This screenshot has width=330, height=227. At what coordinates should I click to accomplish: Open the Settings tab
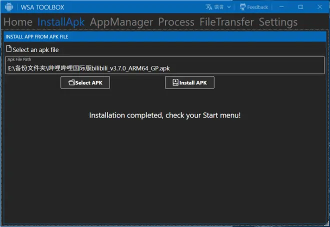pyautogui.click(x=278, y=22)
